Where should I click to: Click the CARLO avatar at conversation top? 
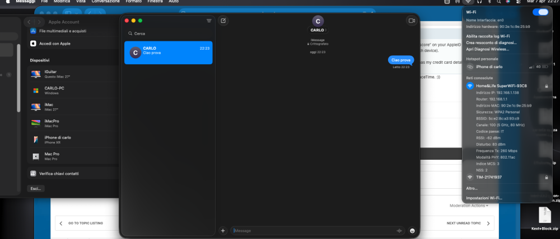click(x=318, y=21)
